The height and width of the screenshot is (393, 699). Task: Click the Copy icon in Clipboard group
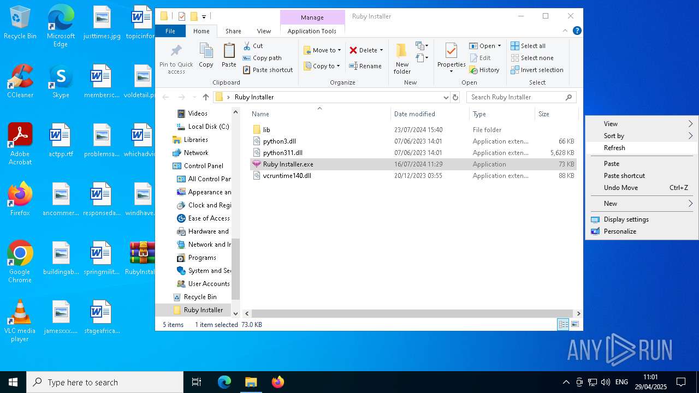click(206, 51)
